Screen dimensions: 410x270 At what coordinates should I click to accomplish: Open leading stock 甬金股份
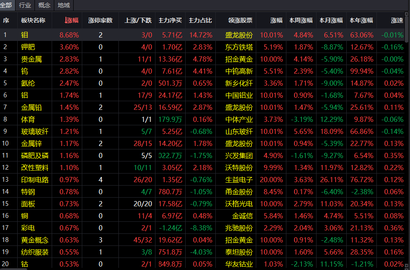click(x=239, y=192)
